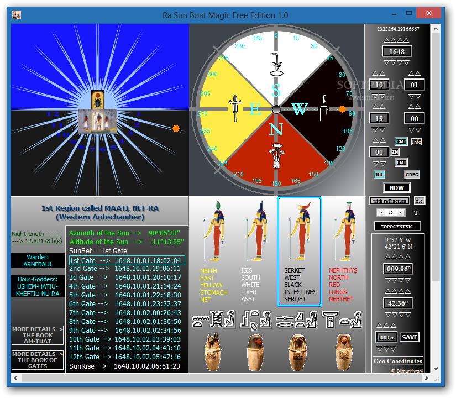The height and width of the screenshot is (398, 456).
Task: Click the Ra sun boat picture
Action: click(98, 121)
